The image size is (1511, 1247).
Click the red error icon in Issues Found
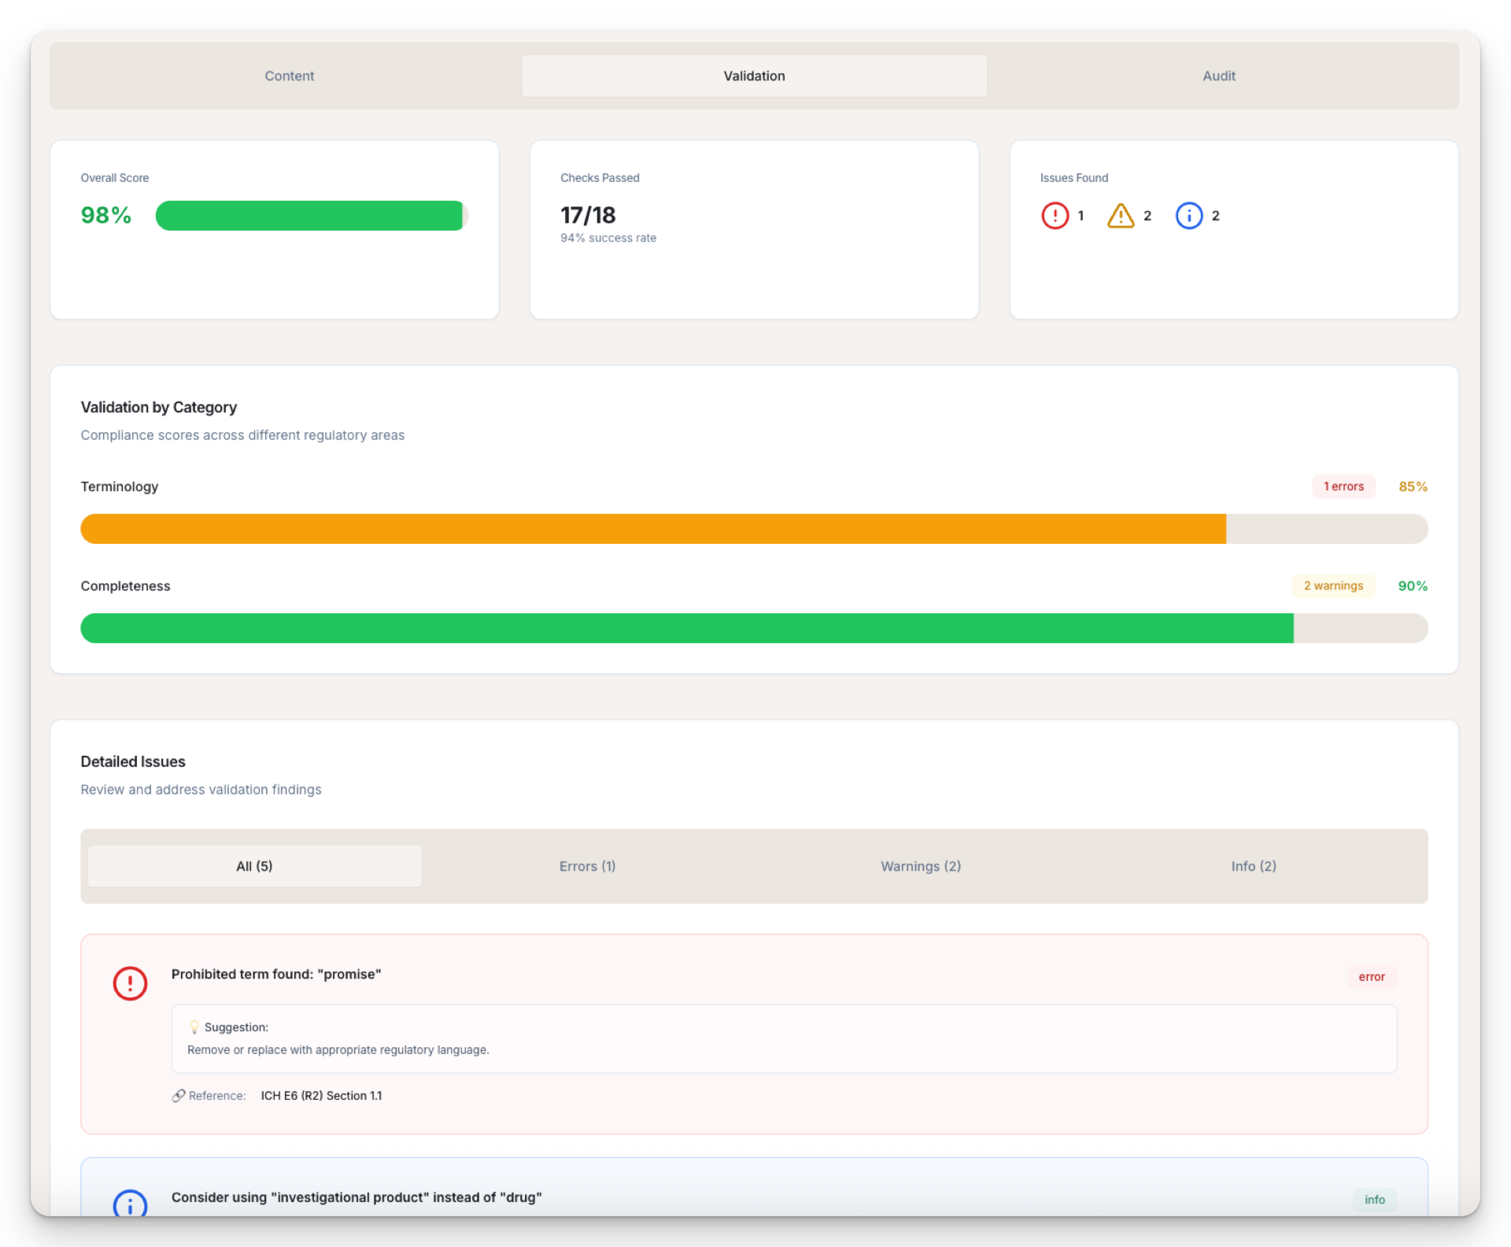pos(1055,216)
